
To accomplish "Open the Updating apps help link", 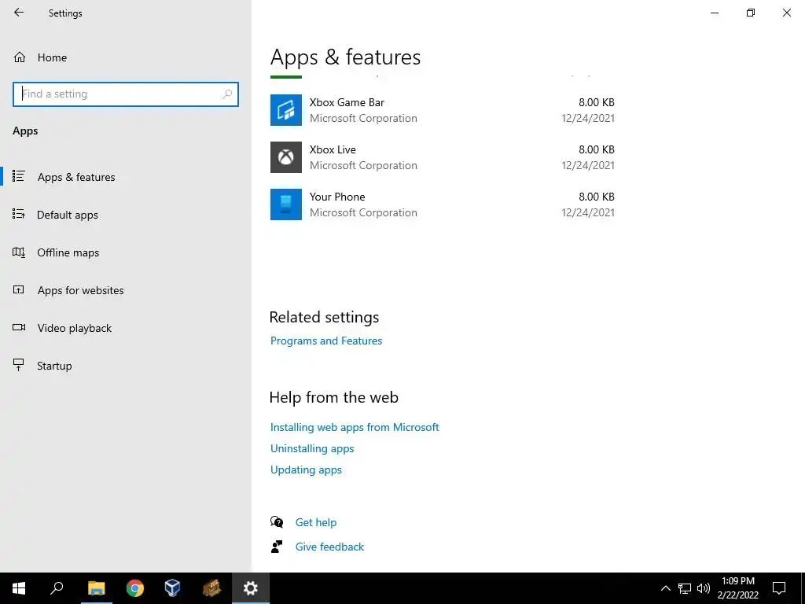I will (306, 470).
